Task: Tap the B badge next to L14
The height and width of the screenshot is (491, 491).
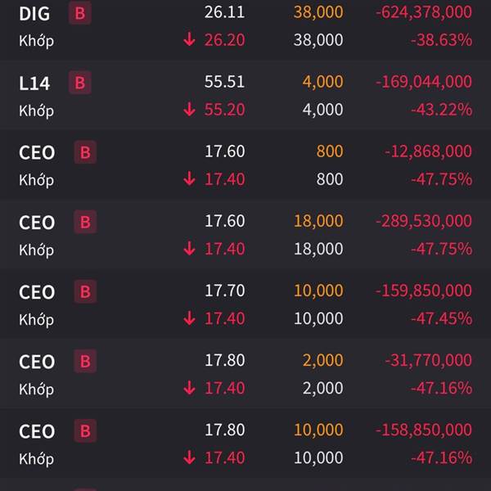Action: pyautogui.click(x=80, y=83)
